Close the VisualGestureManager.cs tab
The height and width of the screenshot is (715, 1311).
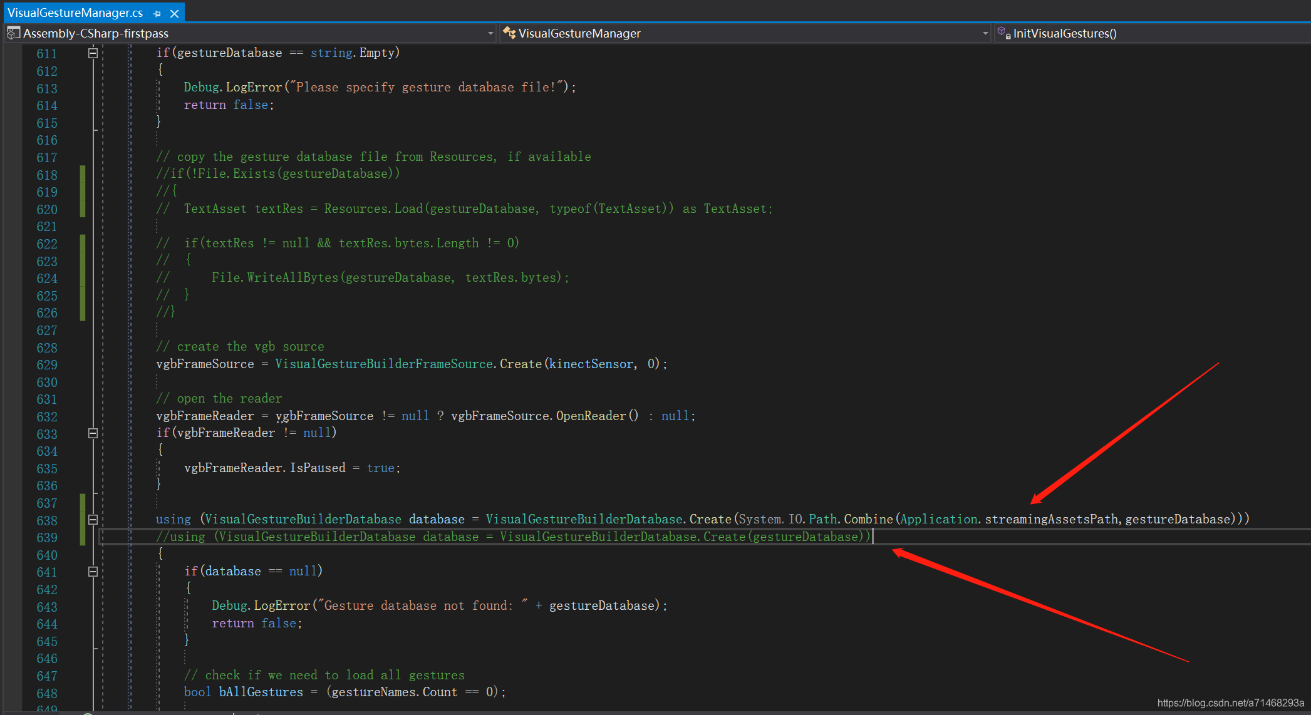[x=174, y=13]
